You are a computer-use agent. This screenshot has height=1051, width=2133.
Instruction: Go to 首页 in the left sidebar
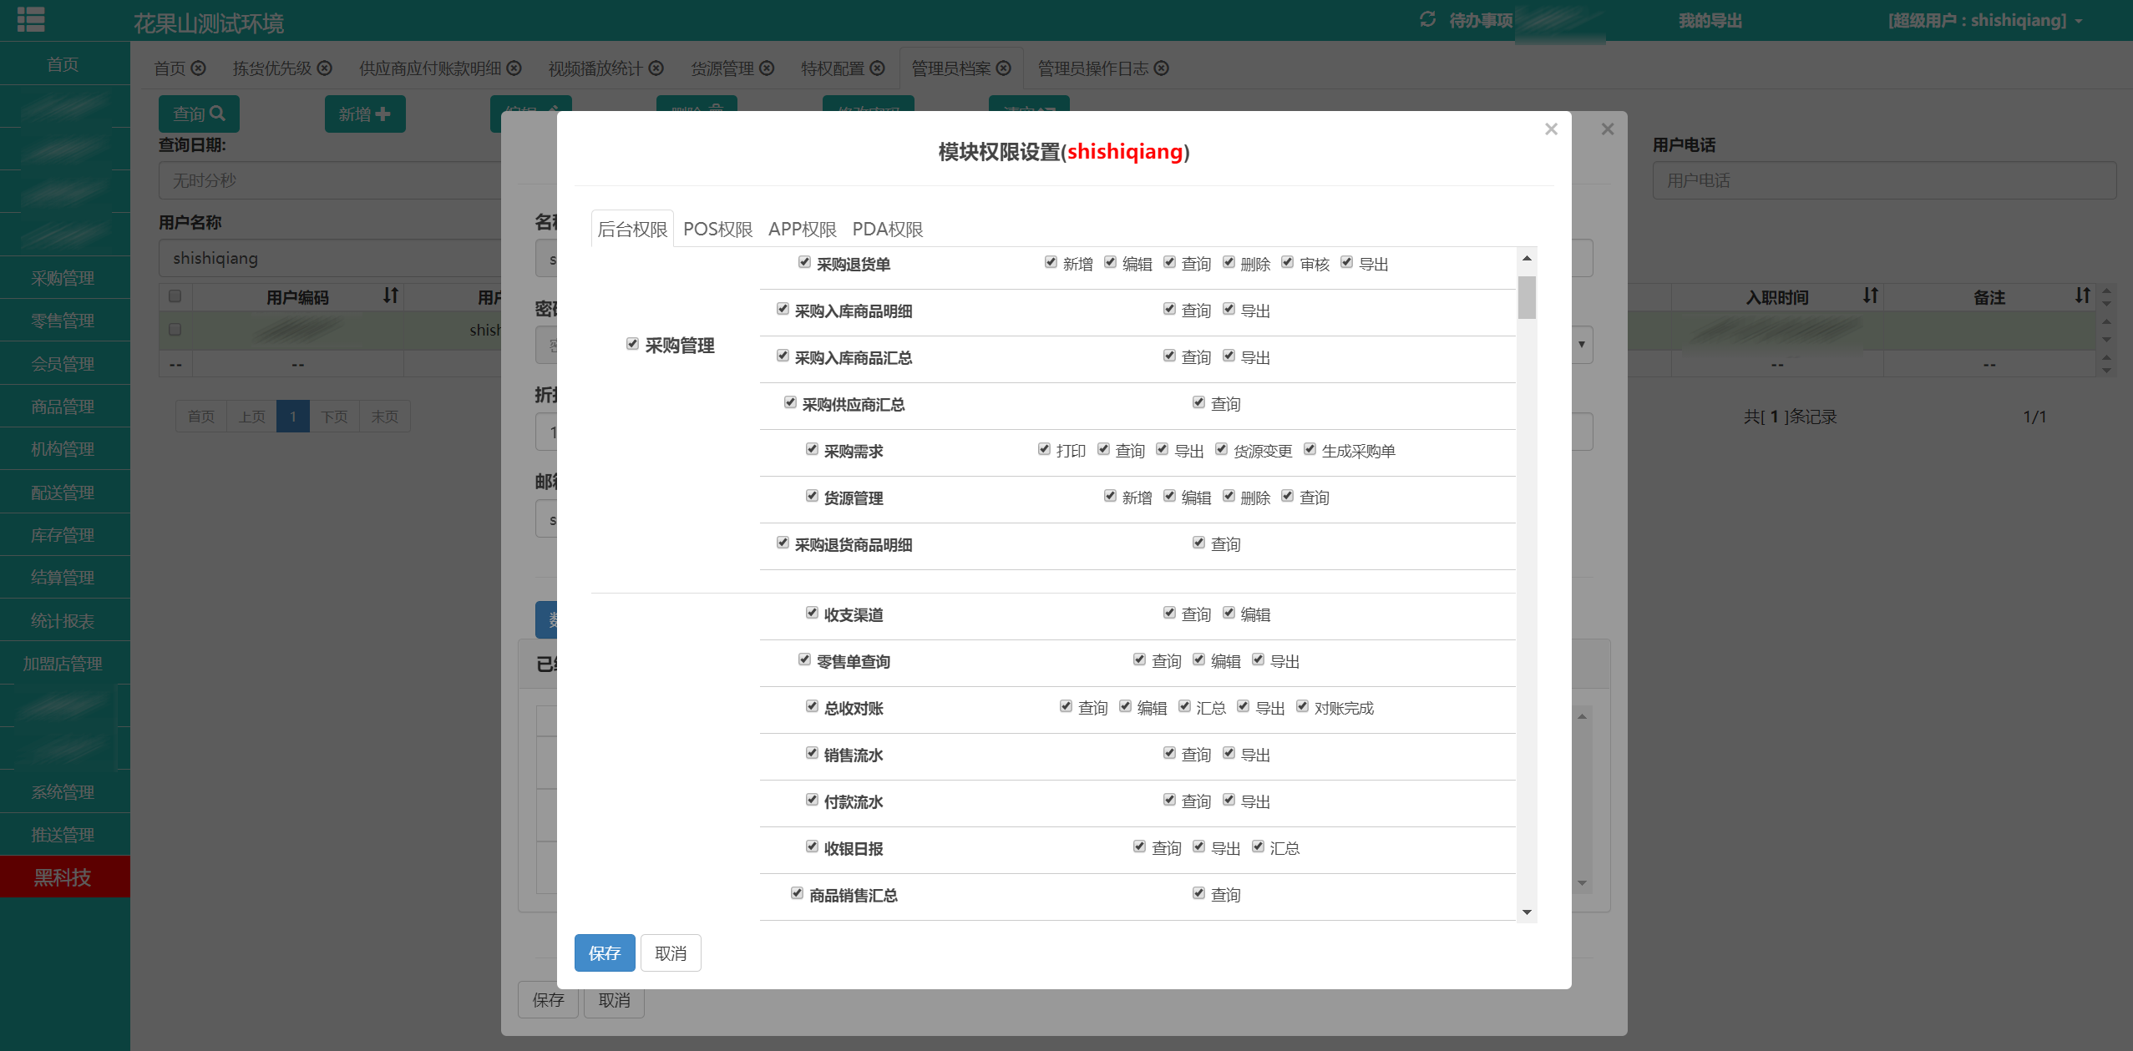click(63, 64)
